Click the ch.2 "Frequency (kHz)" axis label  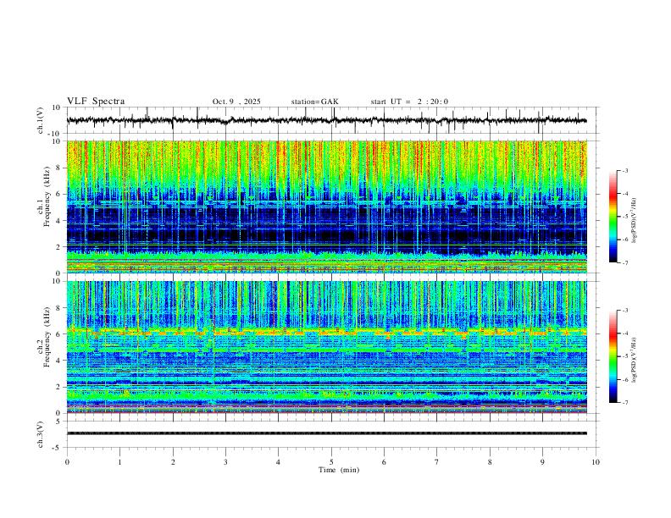click(47, 336)
